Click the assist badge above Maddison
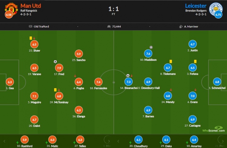227x148 pixels. [151, 47]
